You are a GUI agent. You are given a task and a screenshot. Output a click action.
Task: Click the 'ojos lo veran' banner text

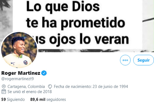(x=89, y=39)
